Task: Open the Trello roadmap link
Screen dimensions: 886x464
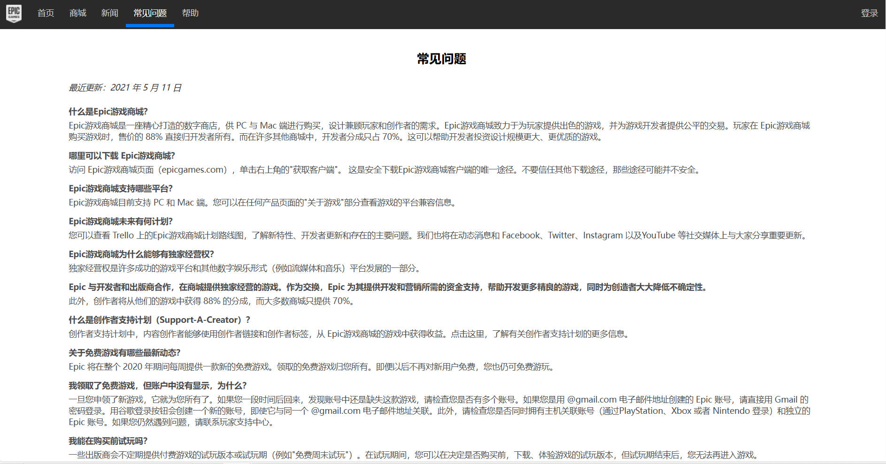Action: coord(123,235)
